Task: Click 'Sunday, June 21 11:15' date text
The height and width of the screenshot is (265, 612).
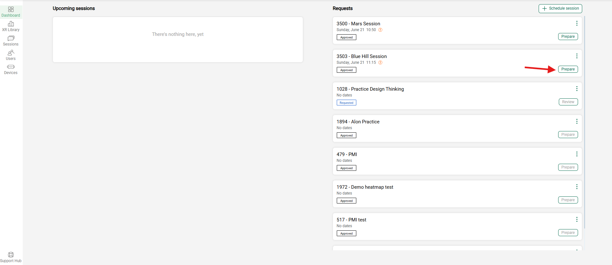Action: pos(356,62)
